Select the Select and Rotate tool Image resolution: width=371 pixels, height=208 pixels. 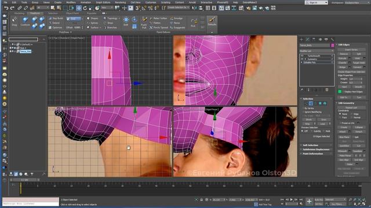pos(85,8)
